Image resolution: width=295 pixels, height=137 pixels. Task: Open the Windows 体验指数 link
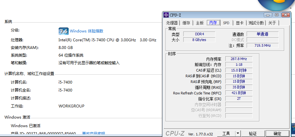(x=87, y=31)
